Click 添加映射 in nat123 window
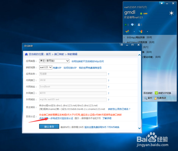 pos(148,93)
